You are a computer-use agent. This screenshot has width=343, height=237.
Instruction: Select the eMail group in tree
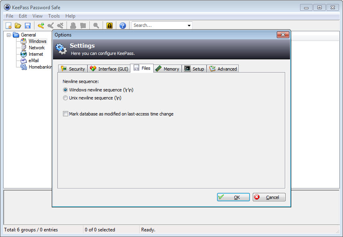tap(34, 61)
